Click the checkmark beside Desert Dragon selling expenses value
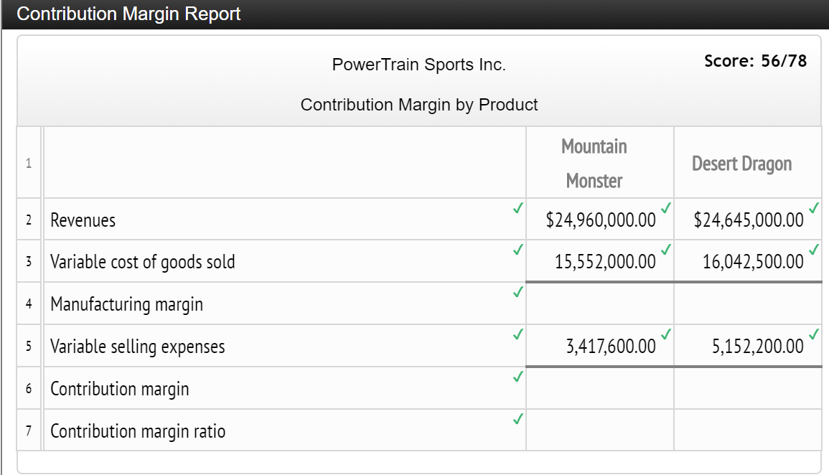The height and width of the screenshot is (475, 829). pos(812,334)
